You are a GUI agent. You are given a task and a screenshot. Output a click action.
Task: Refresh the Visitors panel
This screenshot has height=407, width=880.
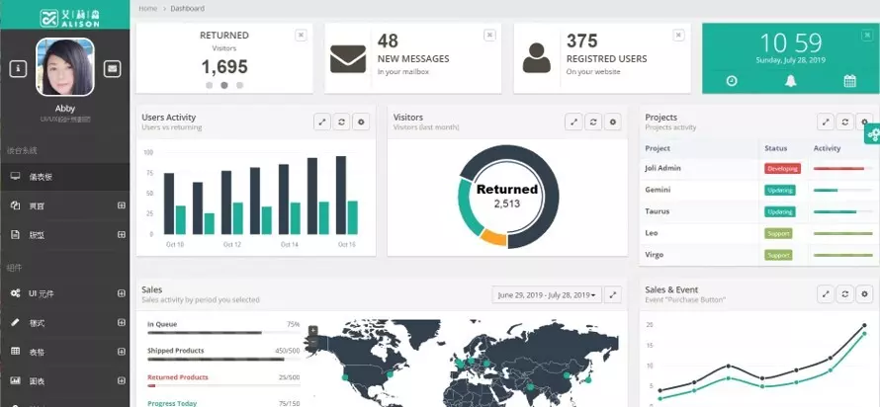[592, 122]
